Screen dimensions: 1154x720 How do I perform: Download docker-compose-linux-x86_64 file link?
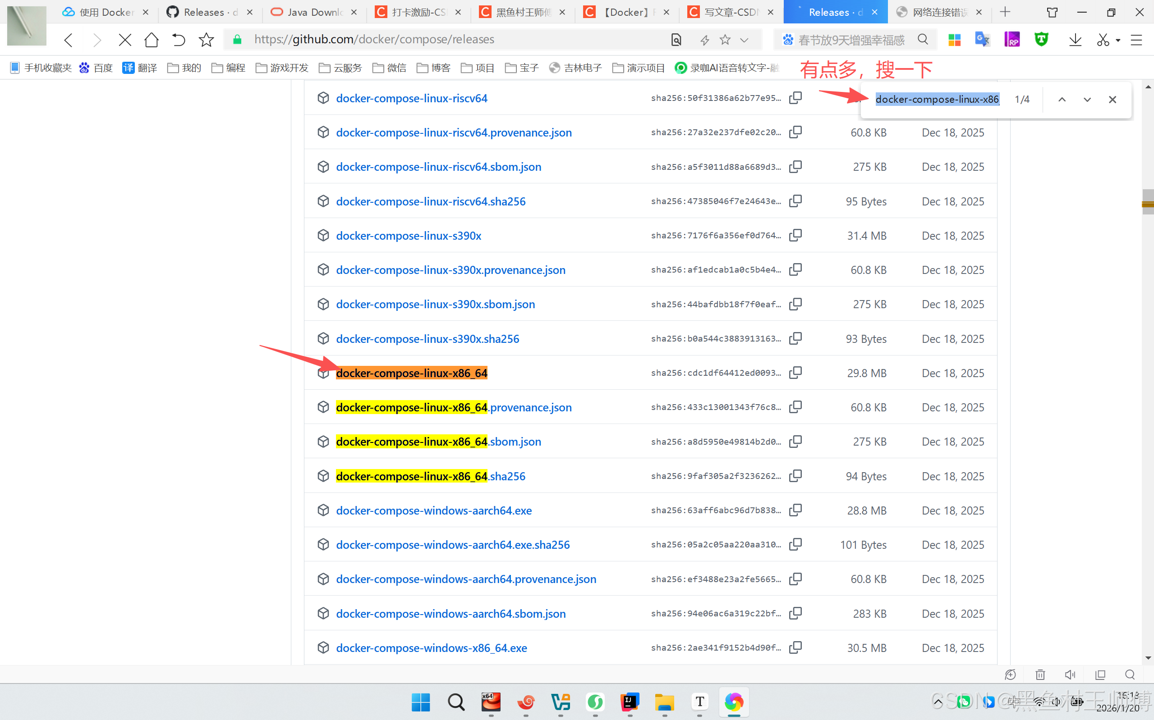(x=411, y=373)
